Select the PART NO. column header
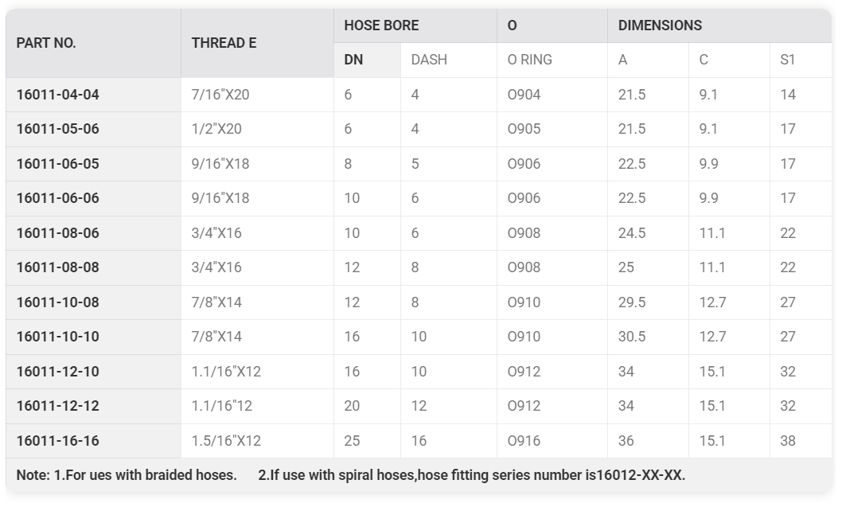The height and width of the screenshot is (507, 842). (93, 43)
